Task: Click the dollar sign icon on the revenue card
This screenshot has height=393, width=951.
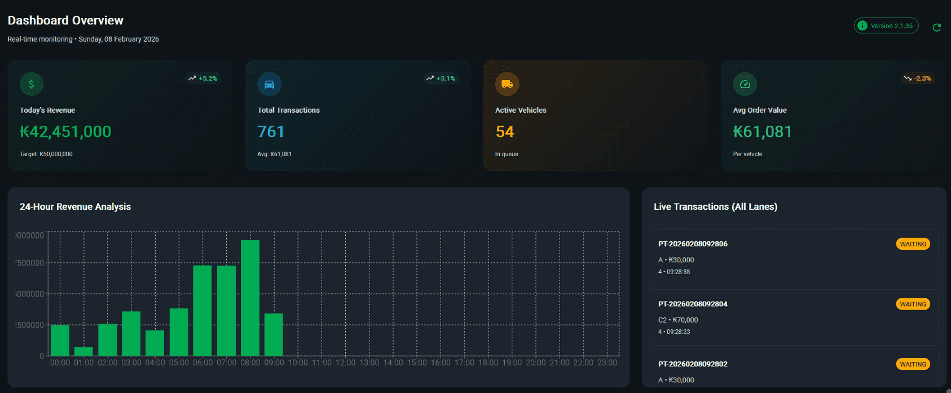Action: (x=32, y=84)
